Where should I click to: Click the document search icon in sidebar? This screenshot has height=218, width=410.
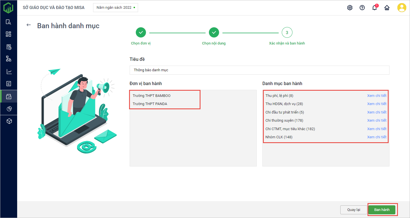click(8, 22)
